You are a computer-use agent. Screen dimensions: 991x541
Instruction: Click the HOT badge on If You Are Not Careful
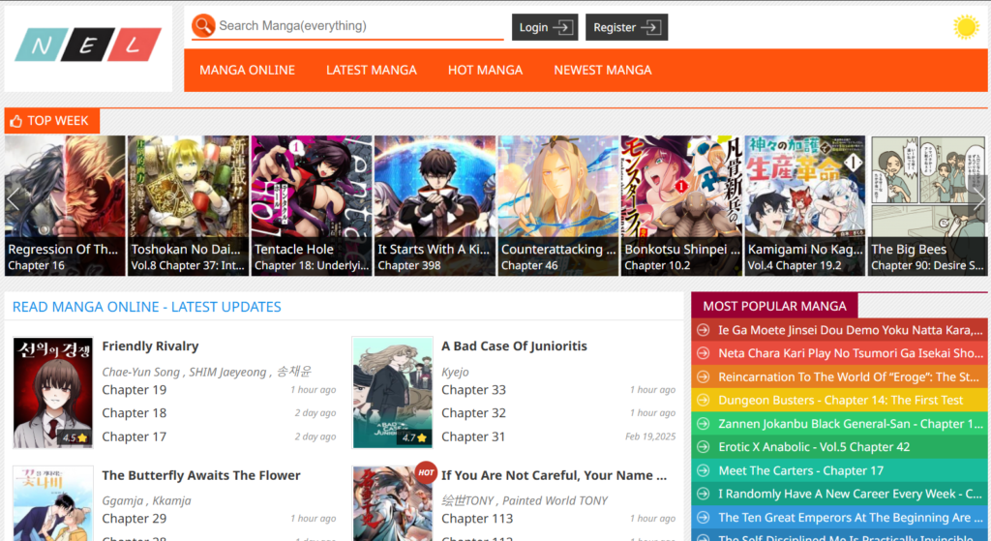tap(426, 472)
